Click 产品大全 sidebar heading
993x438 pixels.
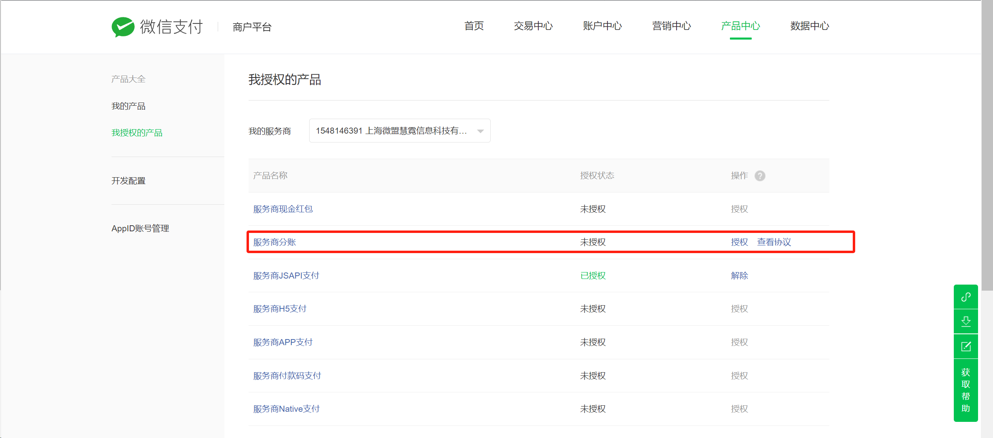[x=129, y=79]
